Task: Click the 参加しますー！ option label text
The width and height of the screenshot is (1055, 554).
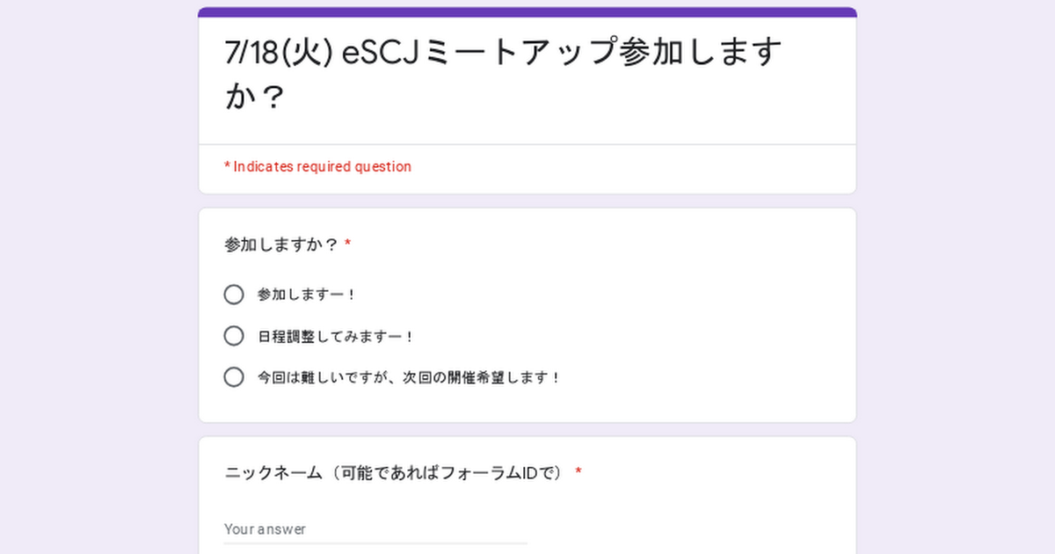Action: point(306,295)
